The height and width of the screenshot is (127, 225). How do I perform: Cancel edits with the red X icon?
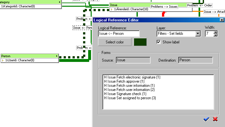coord(215,119)
